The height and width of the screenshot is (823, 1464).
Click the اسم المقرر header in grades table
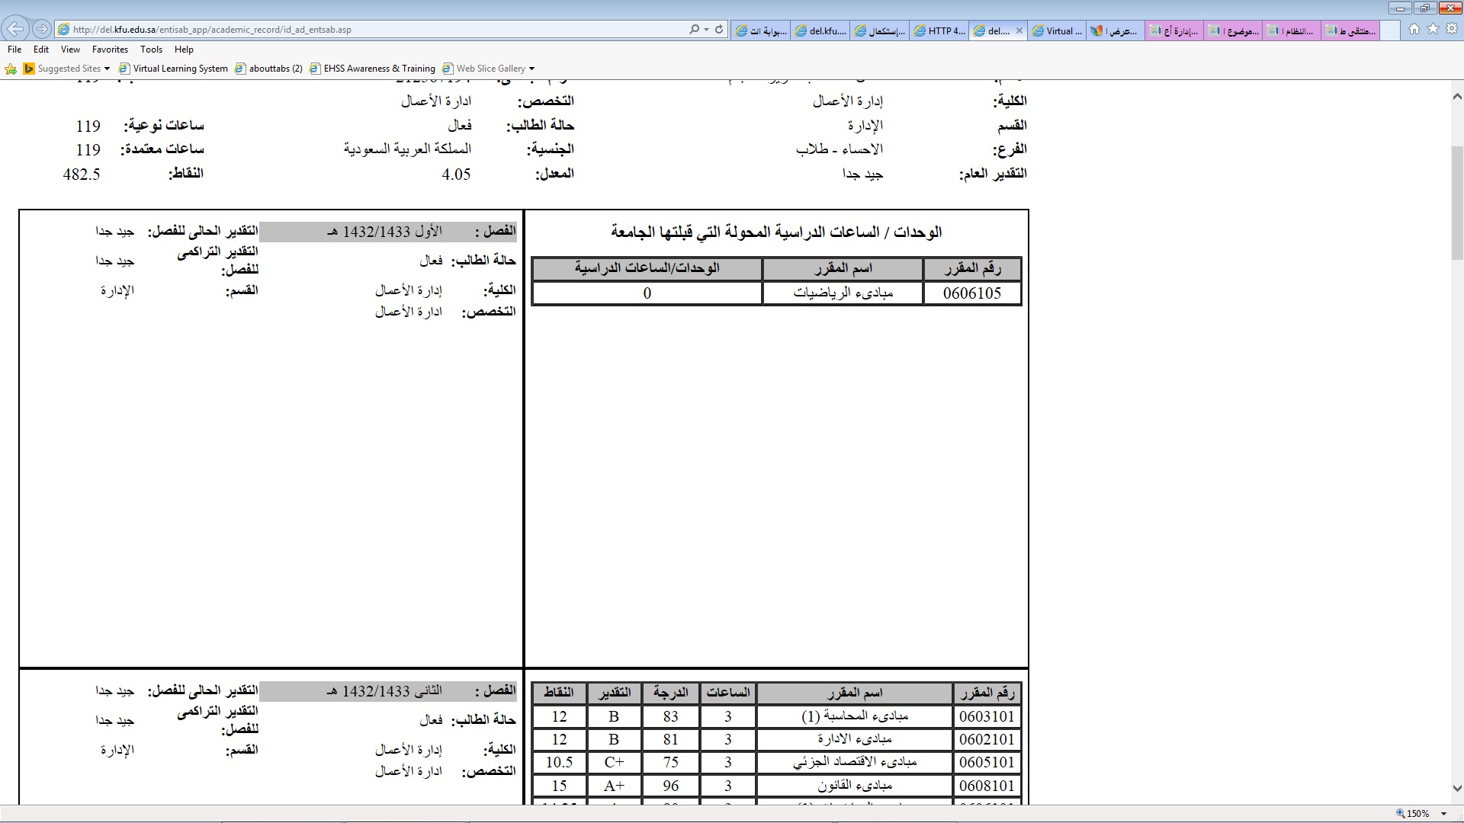coord(855,693)
